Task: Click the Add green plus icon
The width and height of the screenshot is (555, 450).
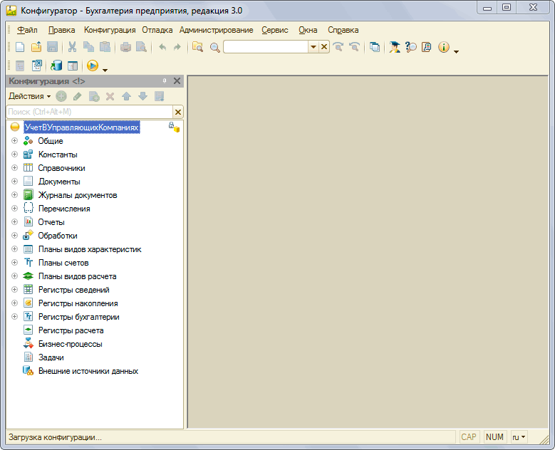Action: point(61,96)
